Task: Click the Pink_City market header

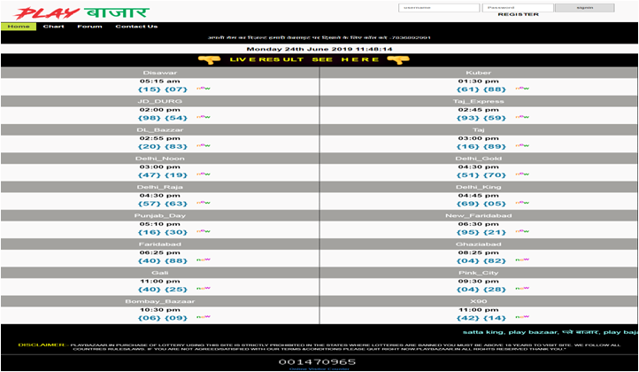Action: [479, 273]
